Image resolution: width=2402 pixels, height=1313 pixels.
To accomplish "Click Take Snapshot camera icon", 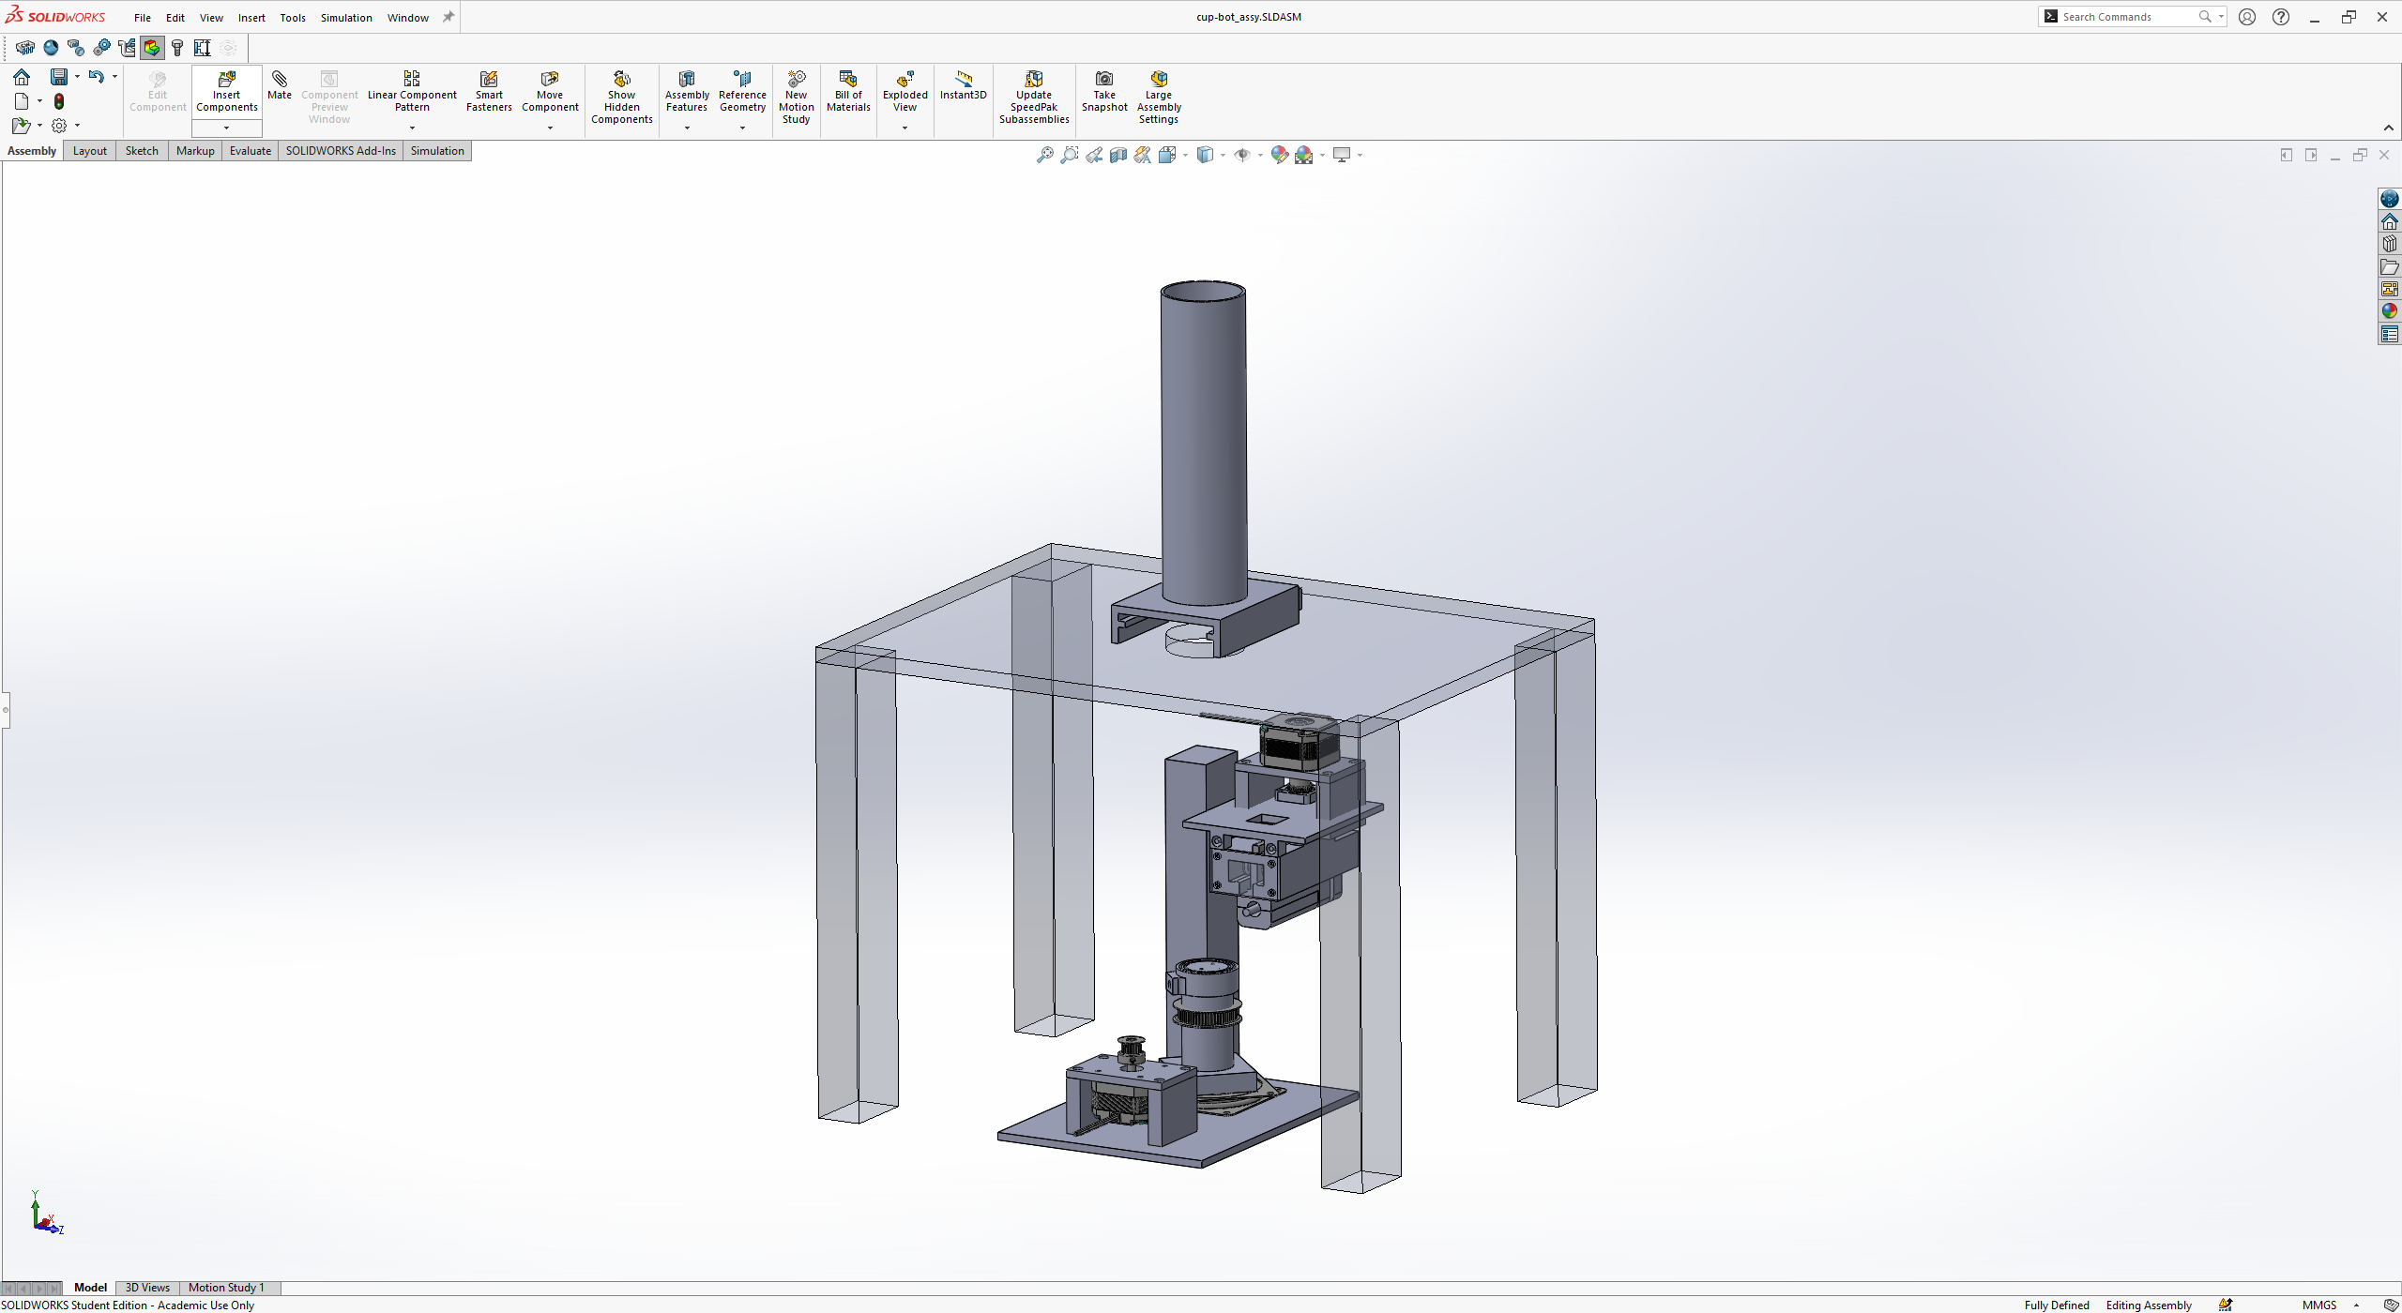I will coord(1104,90).
